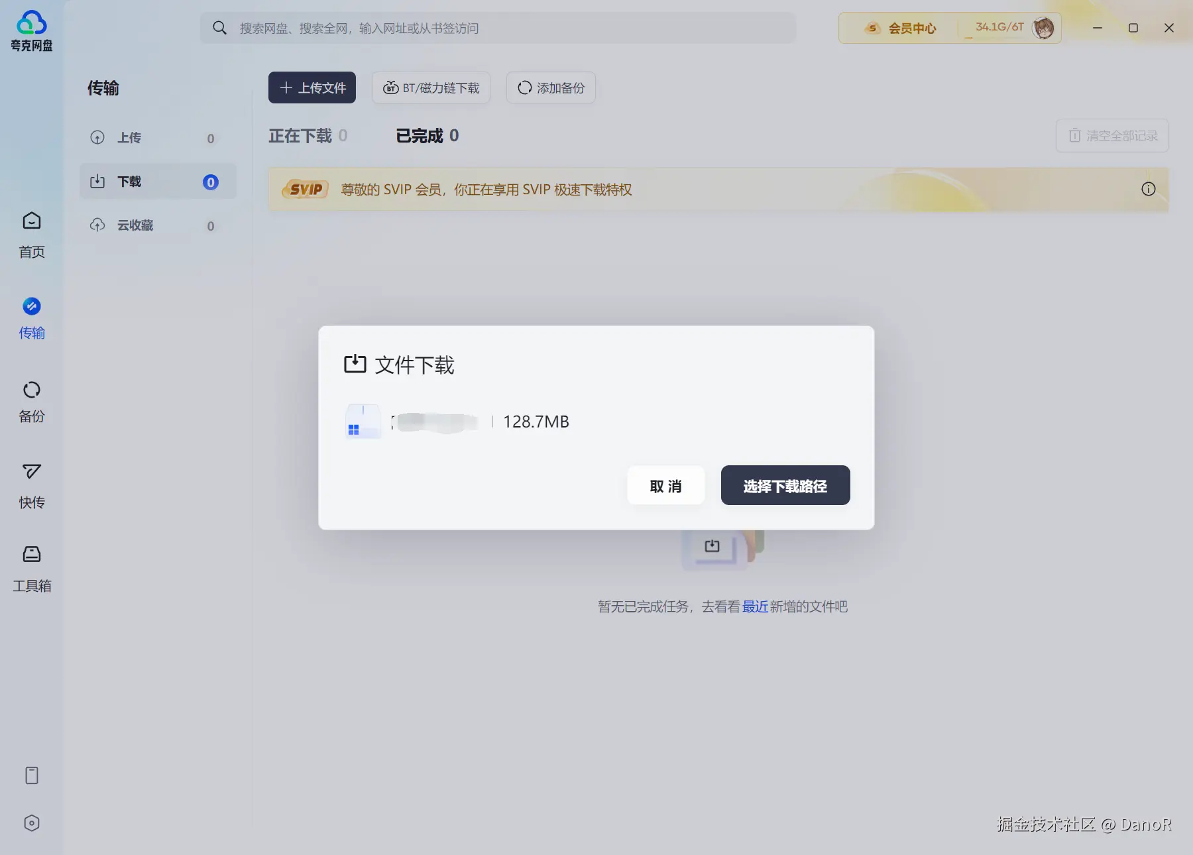The width and height of the screenshot is (1193, 855).
Task: Confirm with 选择下载路径 in dialog
Action: point(785,485)
